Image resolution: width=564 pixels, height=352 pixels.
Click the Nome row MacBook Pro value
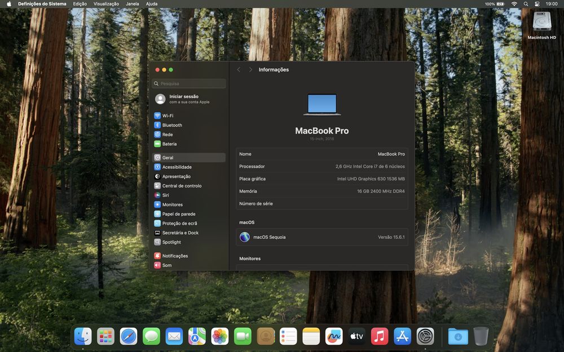coord(391,154)
